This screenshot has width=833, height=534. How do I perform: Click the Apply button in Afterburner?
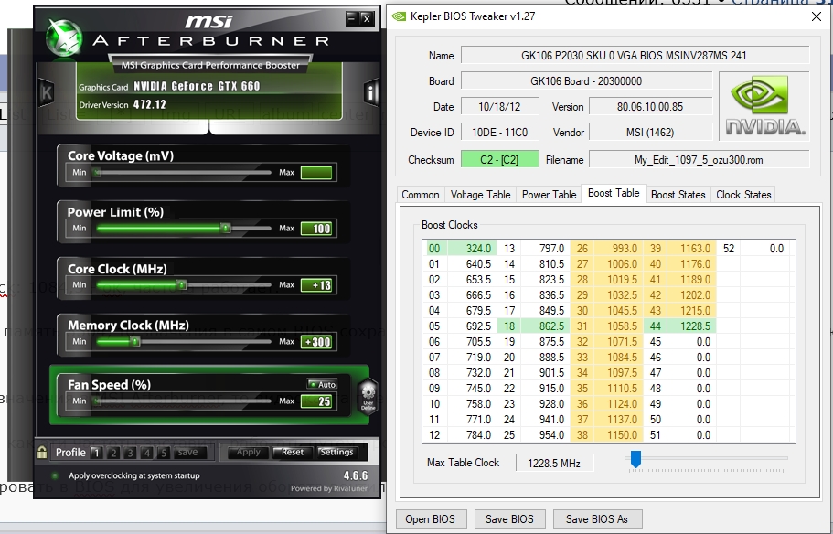pyautogui.click(x=248, y=453)
